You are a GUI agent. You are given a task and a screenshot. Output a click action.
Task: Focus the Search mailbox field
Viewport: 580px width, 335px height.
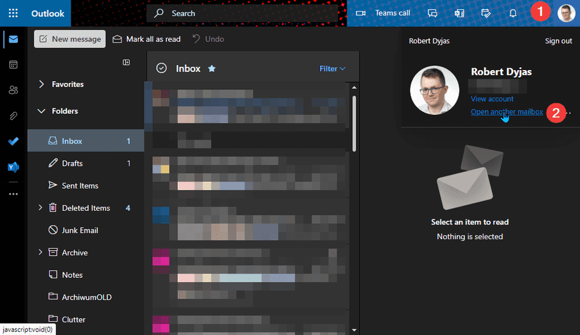(243, 14)
